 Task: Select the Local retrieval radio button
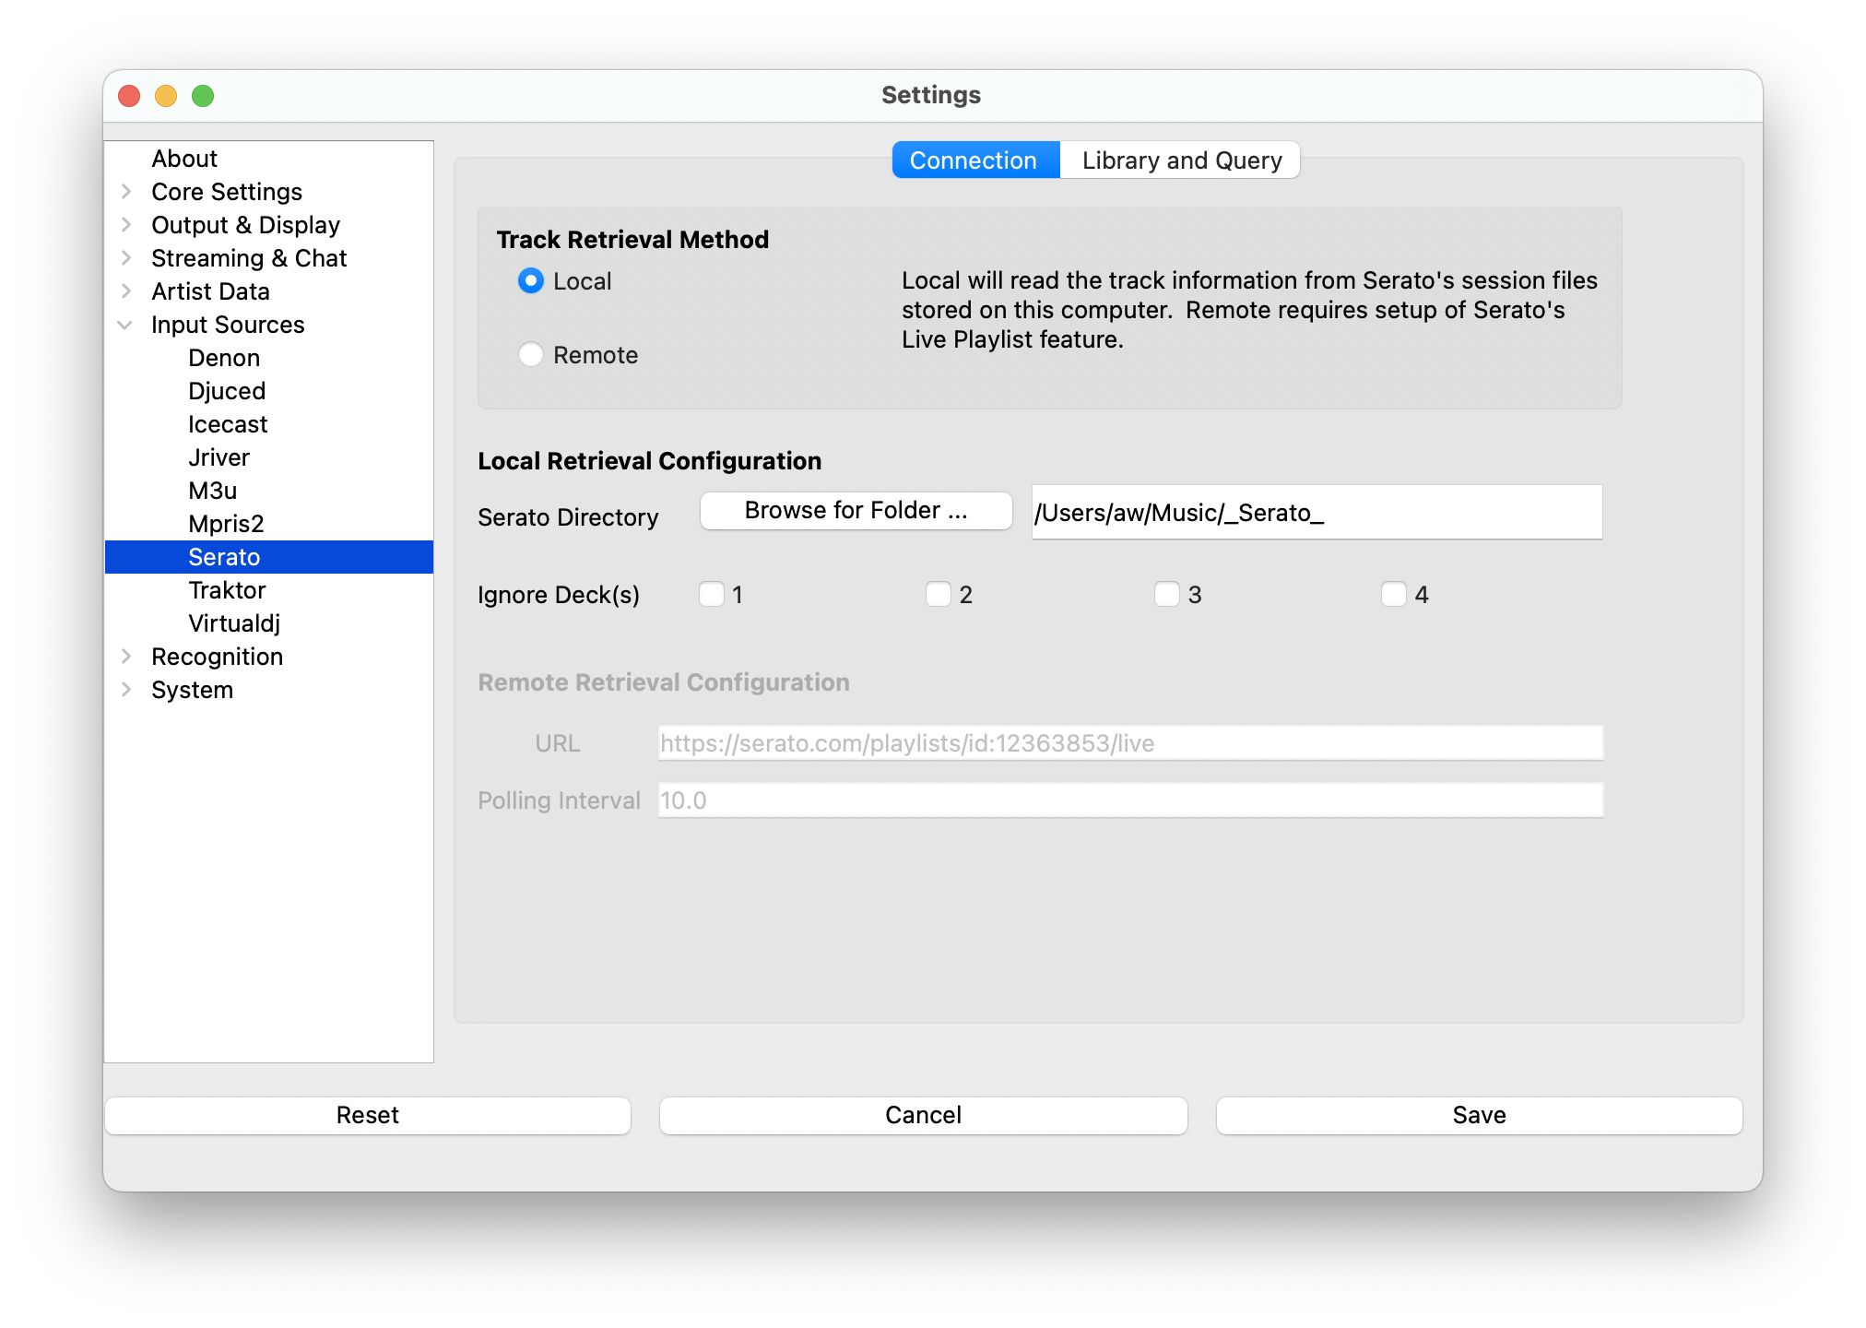click(531, 280)
